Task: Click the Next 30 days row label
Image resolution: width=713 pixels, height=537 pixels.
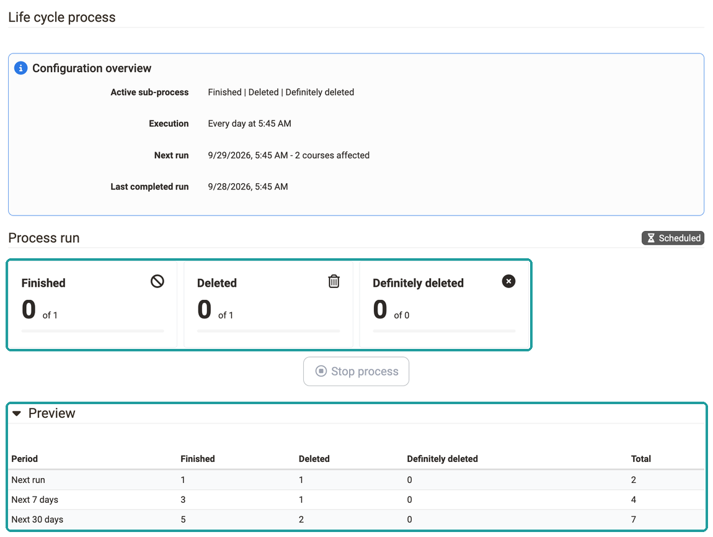Action: pos(37,519)
